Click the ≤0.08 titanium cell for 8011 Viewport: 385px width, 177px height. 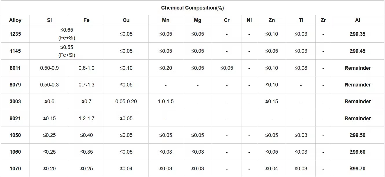click(301, 68)
